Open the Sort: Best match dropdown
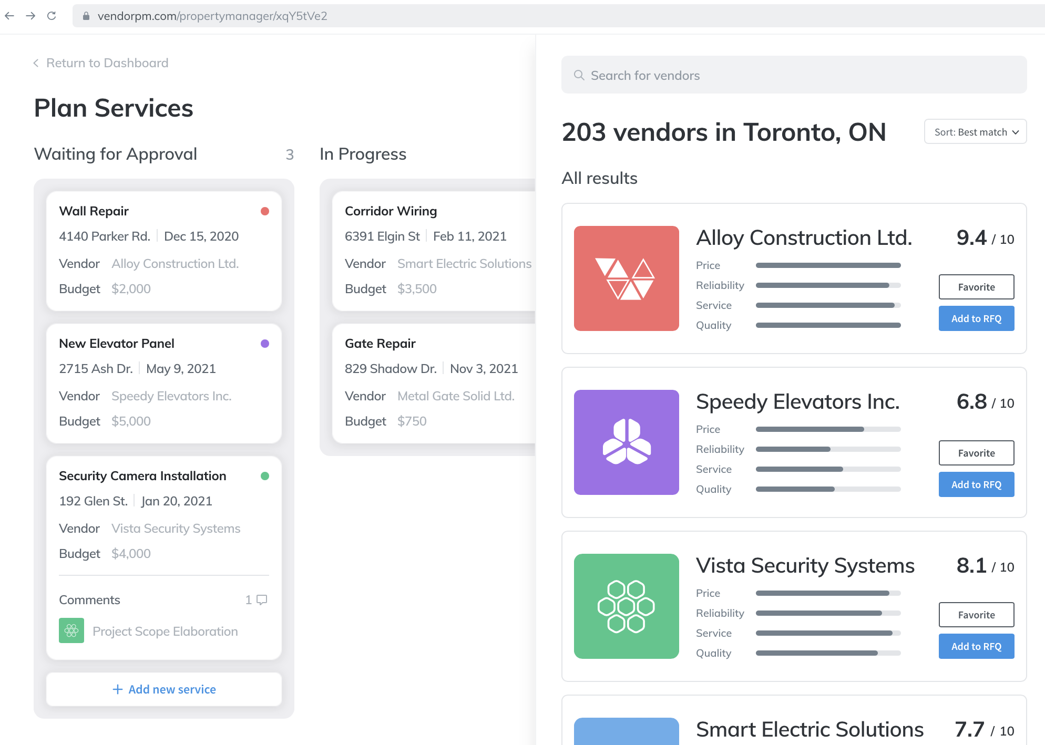Viewport: 1045px width, 745px height. 976,132
